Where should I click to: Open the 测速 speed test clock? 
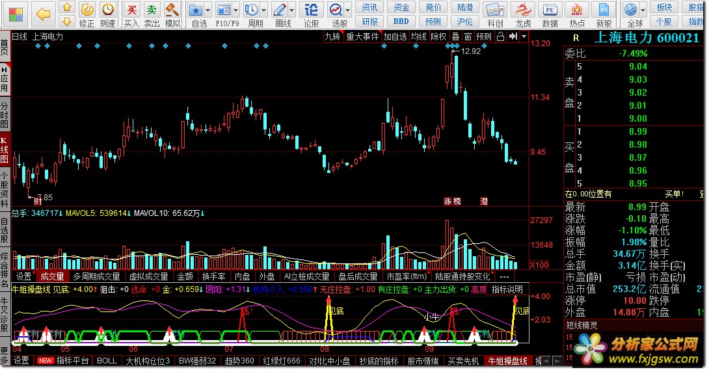107,10
